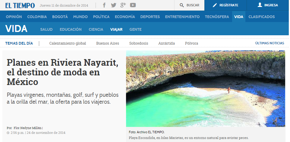The height and width of the screenshot is (142, 290).
Task: Open the OPINIÓN section
Action: coord(14,17)
